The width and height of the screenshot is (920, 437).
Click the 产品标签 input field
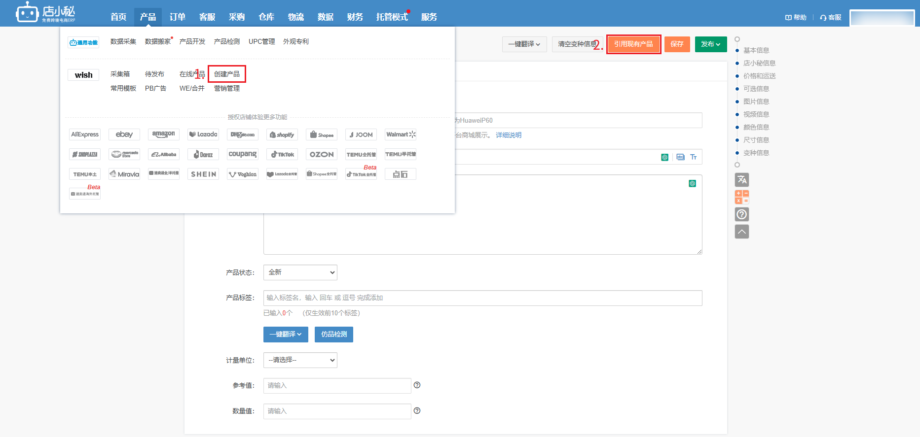(483, 298)
